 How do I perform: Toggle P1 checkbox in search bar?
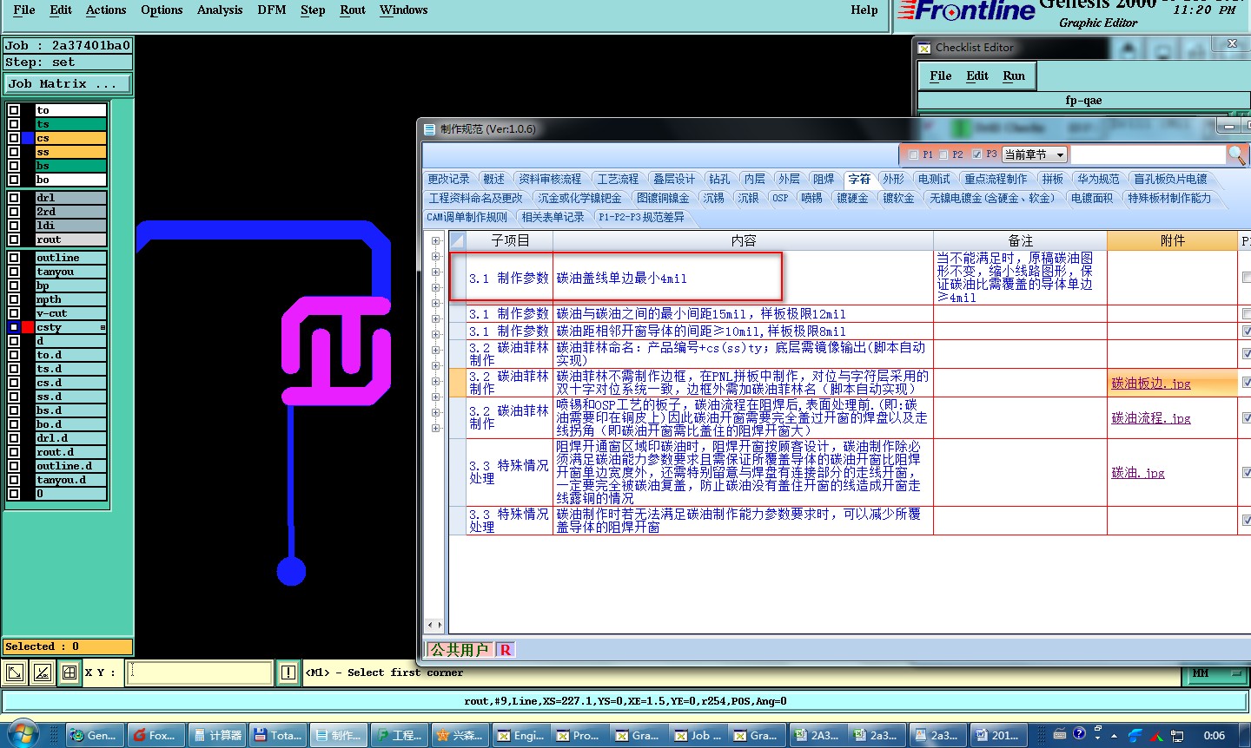[x=913, y=154]
